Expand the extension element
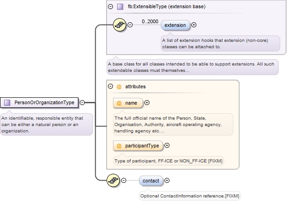The height and width of the screenshot is (202, 287). (x=195, y=25)
